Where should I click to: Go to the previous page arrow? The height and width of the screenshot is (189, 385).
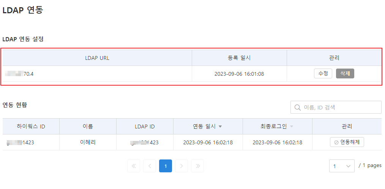coord(150,166)
